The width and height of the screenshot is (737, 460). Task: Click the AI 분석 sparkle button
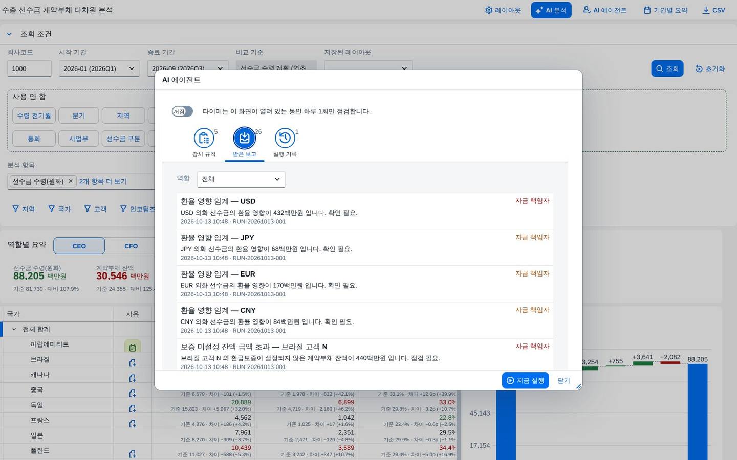(x=551, y=10)
